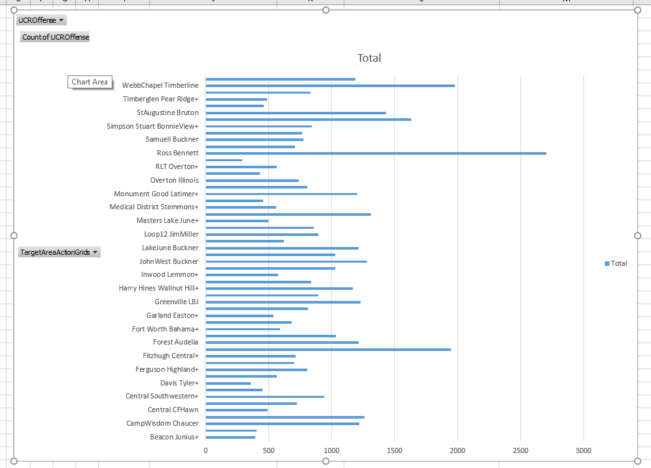Click the 3000 value on horizontal axis

[583, 450]
